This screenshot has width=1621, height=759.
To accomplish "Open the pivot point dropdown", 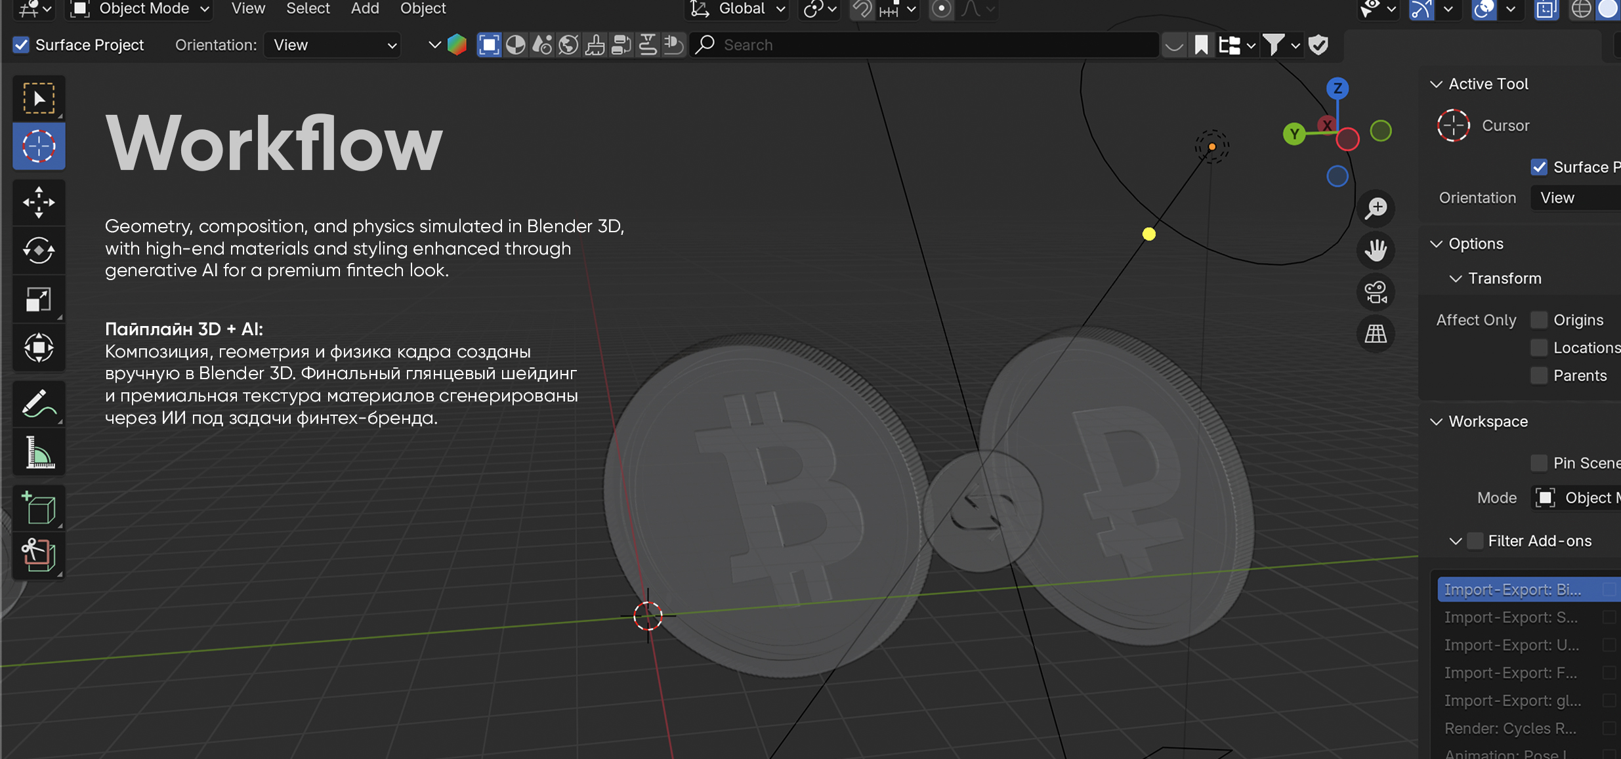I will (819, 9).
